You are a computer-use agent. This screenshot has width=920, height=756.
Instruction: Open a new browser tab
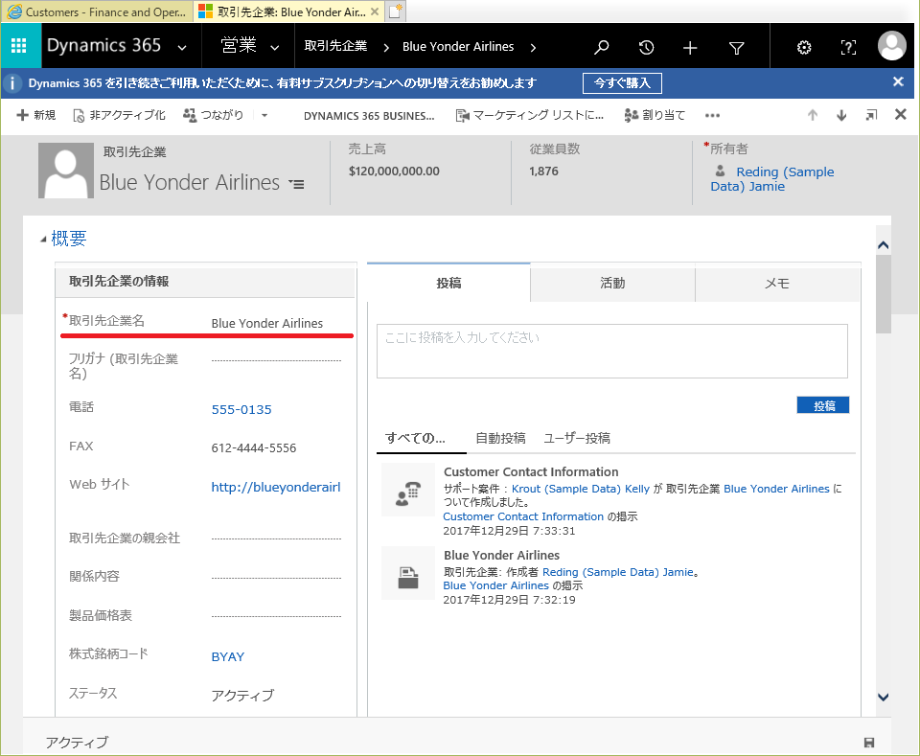[396, 11]
